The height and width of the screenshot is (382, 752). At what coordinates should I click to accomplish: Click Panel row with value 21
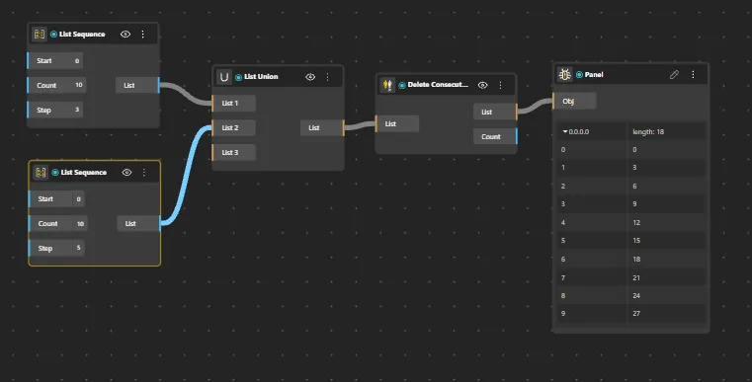pyautogui.click(x=631, y=277)
